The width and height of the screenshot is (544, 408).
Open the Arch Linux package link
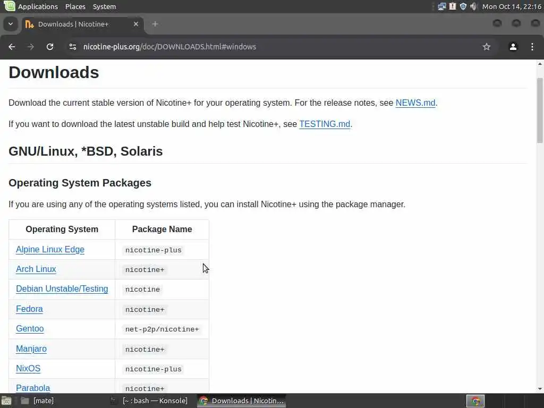point(36,269)
